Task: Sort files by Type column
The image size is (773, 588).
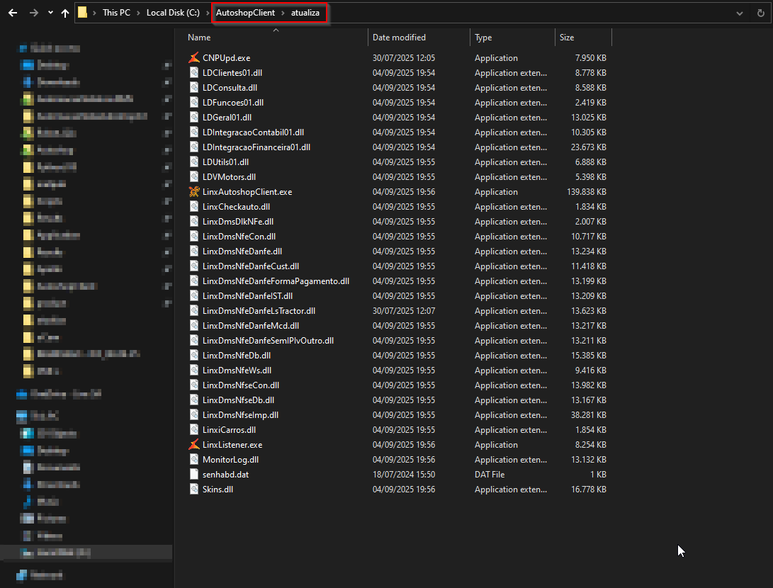Action: click(x=483, y=38)
